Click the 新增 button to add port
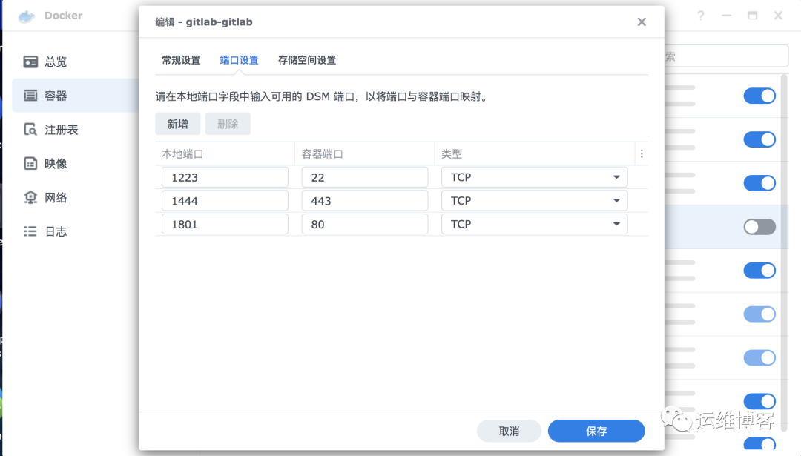 pos(177,124)
